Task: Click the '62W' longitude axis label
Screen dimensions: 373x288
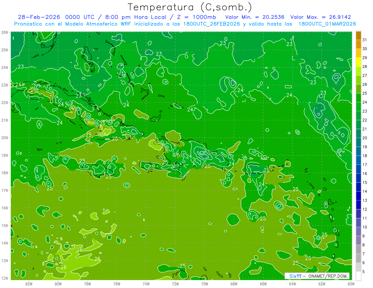Action: click(x=322, y=284)
